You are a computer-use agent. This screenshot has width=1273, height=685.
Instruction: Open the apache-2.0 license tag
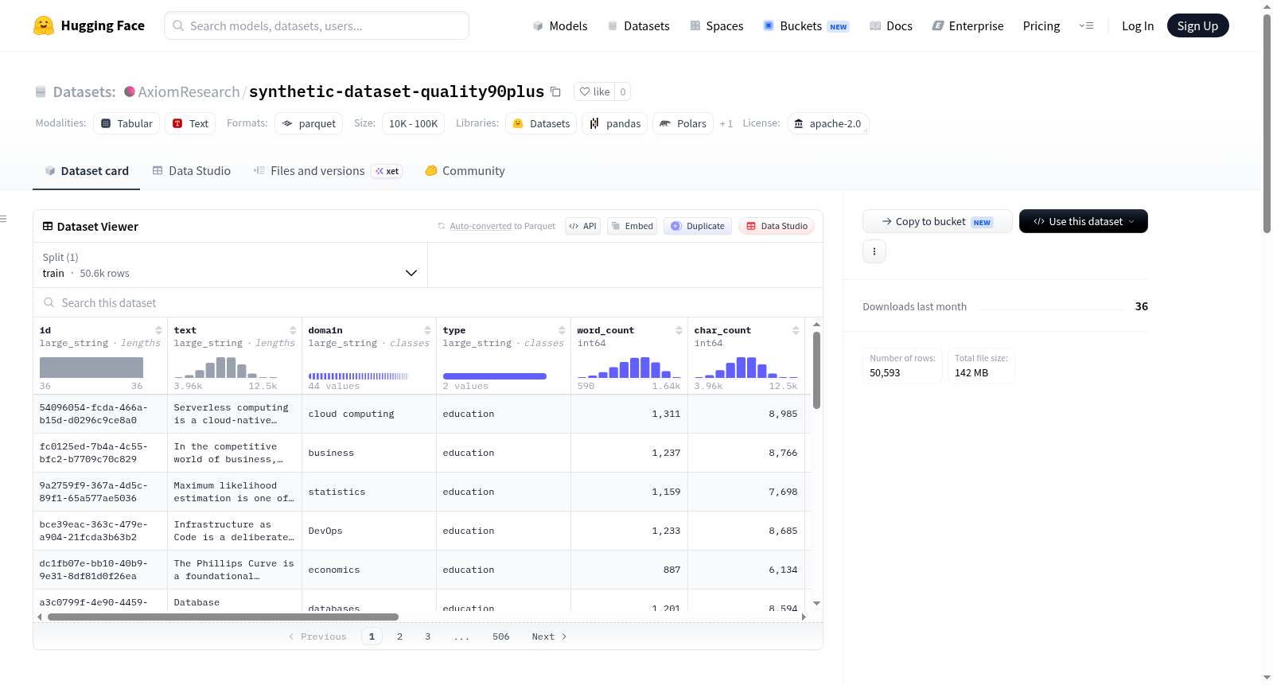(x=827, y=123)
